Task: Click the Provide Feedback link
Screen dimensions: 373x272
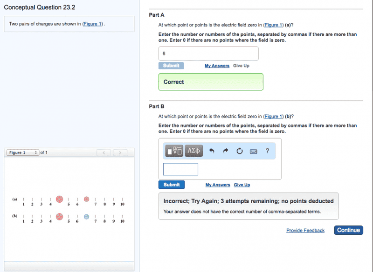Action: pyautogui.click(x=305, y=231)
